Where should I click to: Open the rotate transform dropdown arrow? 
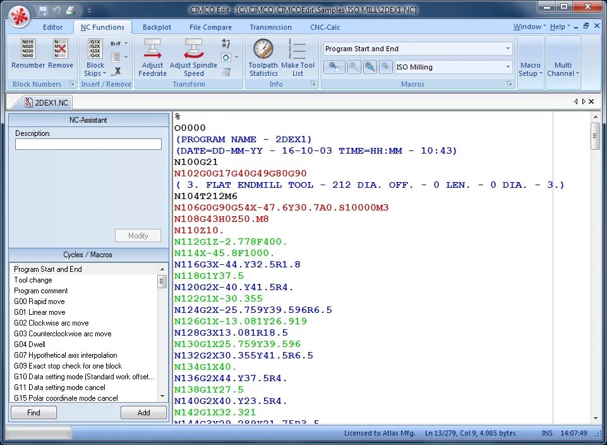(236, 58)
